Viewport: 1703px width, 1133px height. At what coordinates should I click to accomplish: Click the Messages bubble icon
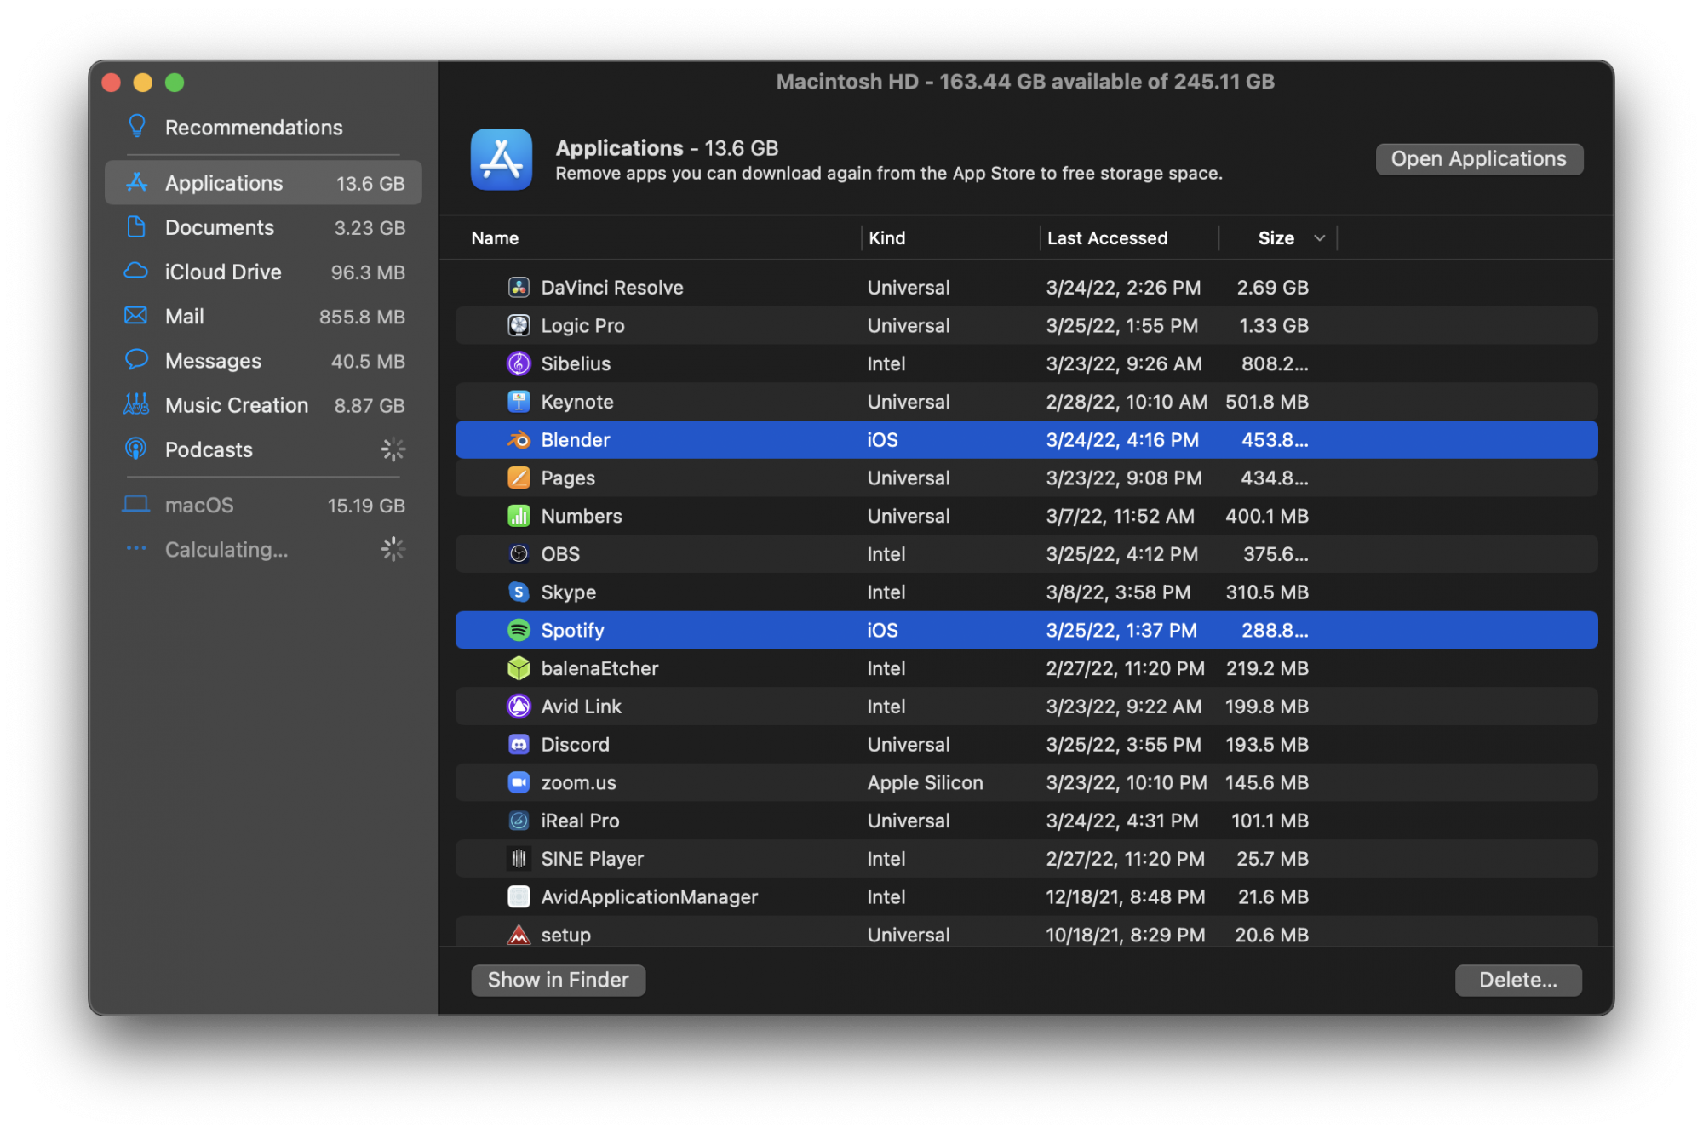136,360
